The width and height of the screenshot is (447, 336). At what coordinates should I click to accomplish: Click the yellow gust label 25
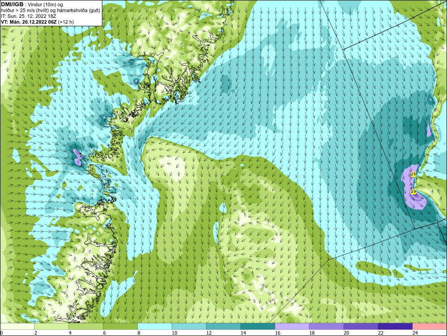tap(413, 174)
